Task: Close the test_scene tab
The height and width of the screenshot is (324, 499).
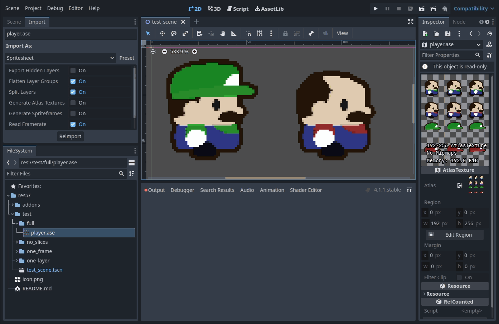Action: [183, 22]
